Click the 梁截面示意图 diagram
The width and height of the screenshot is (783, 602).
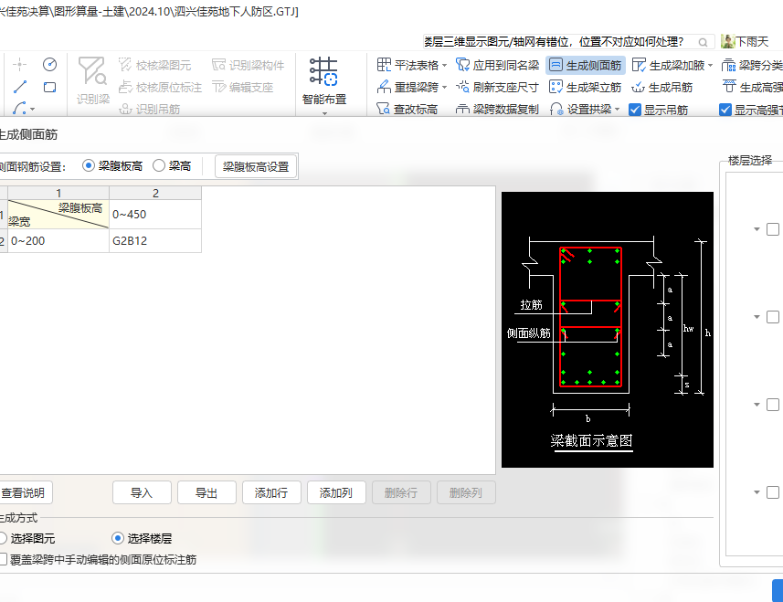point(608,330)
